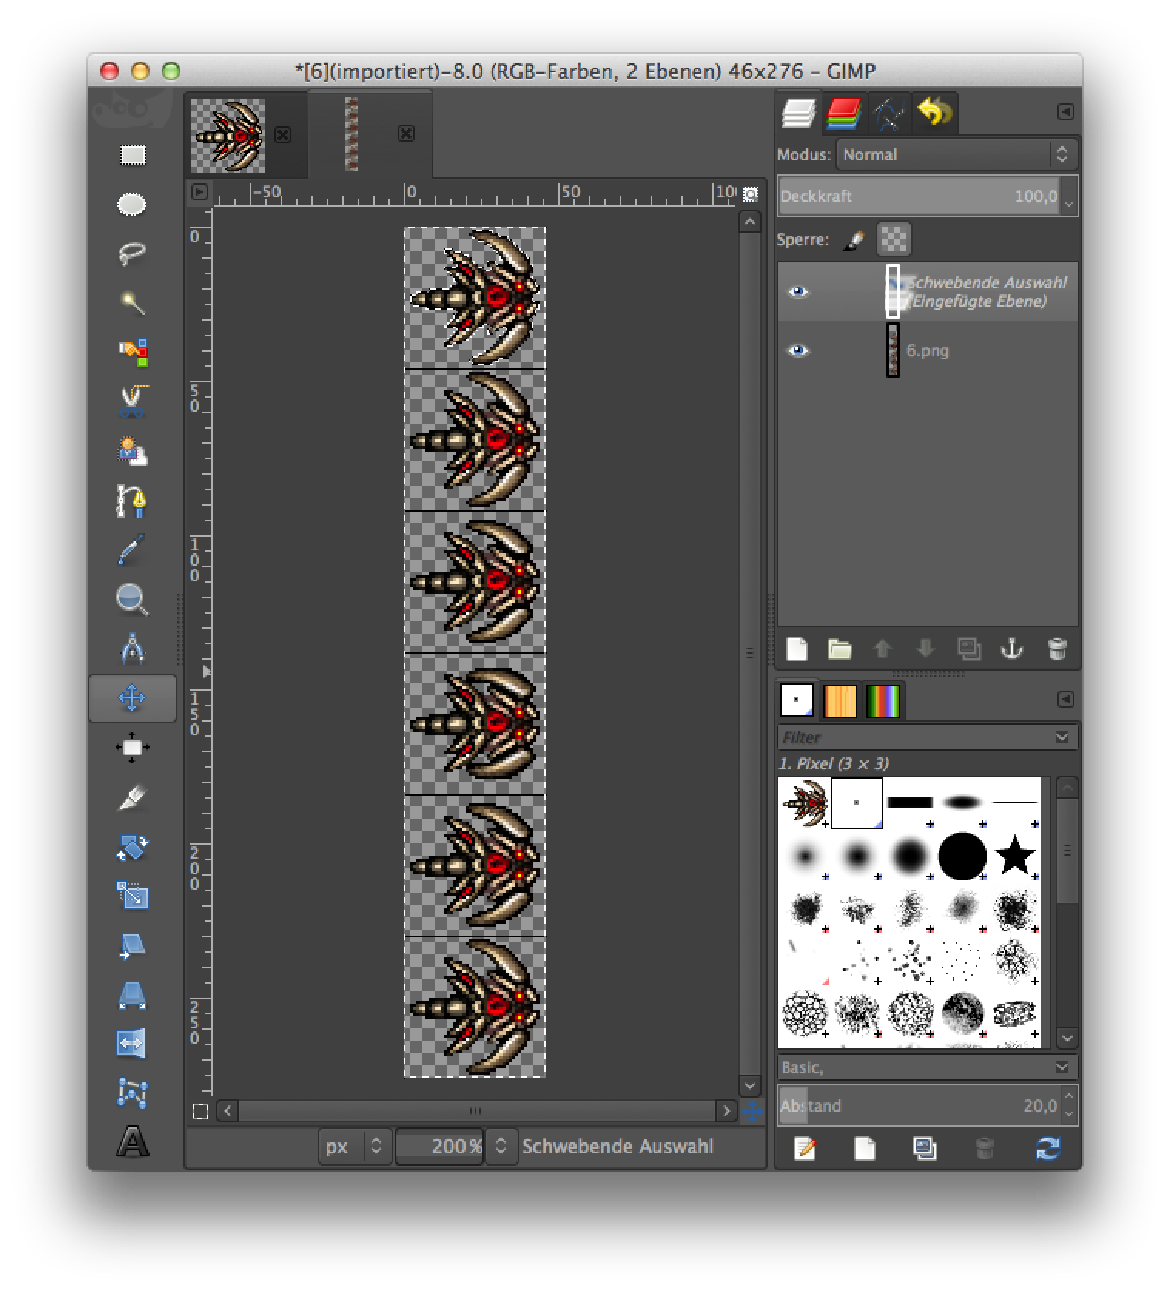Image resolution: width=1170 pixels, height=1292 pixels.
Task: Refresh the brushes list
Action: pos(1047,1149)
